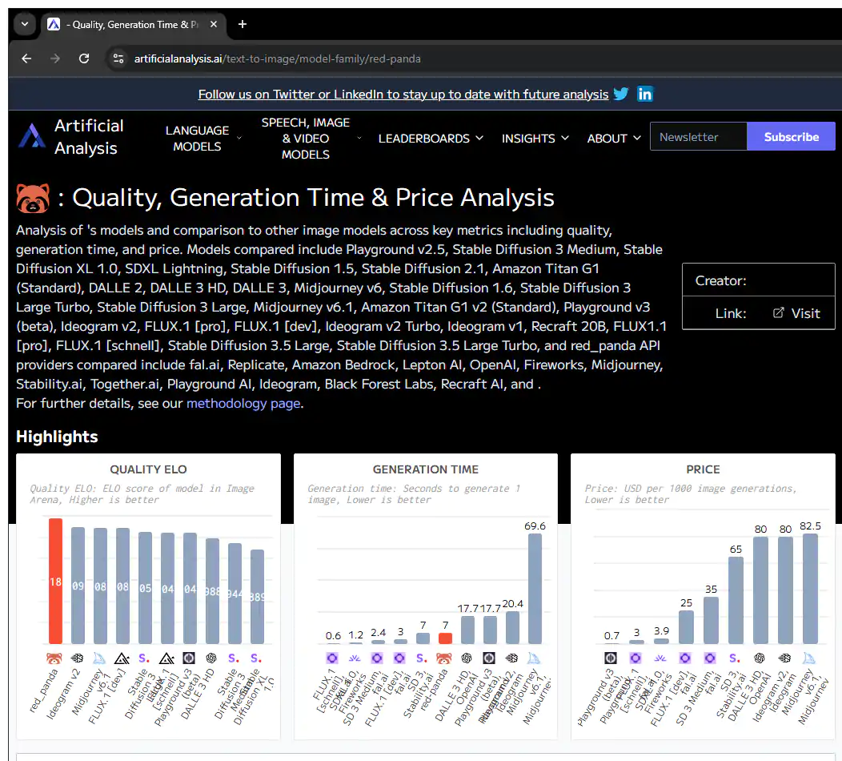The width and height of the screenshot is (842, 761).
Task: Open the LinkedIn icon in banner
Action: point(645,95)
